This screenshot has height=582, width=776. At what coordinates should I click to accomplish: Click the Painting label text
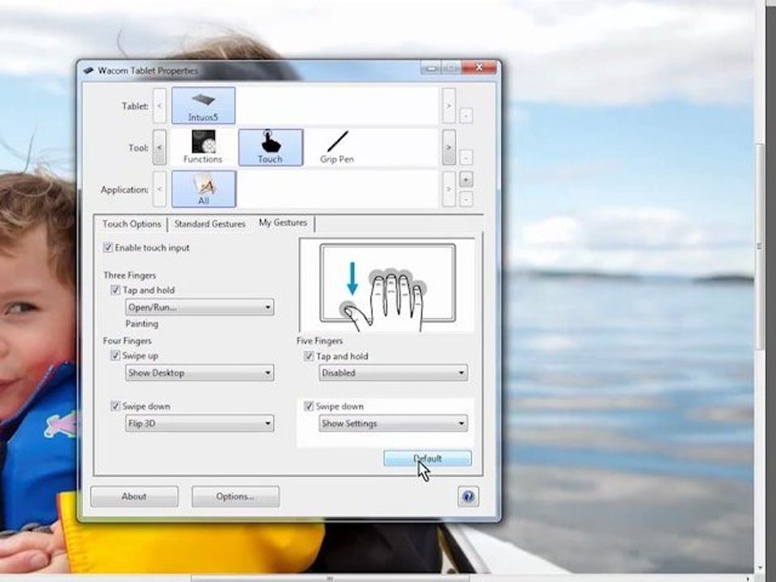[142, 323]
